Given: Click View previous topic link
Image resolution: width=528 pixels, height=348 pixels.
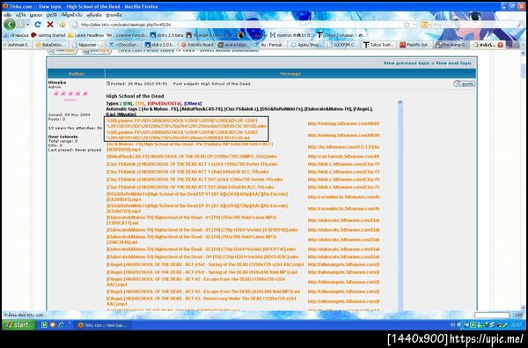Looking at the screenshot, I should 407,63.
